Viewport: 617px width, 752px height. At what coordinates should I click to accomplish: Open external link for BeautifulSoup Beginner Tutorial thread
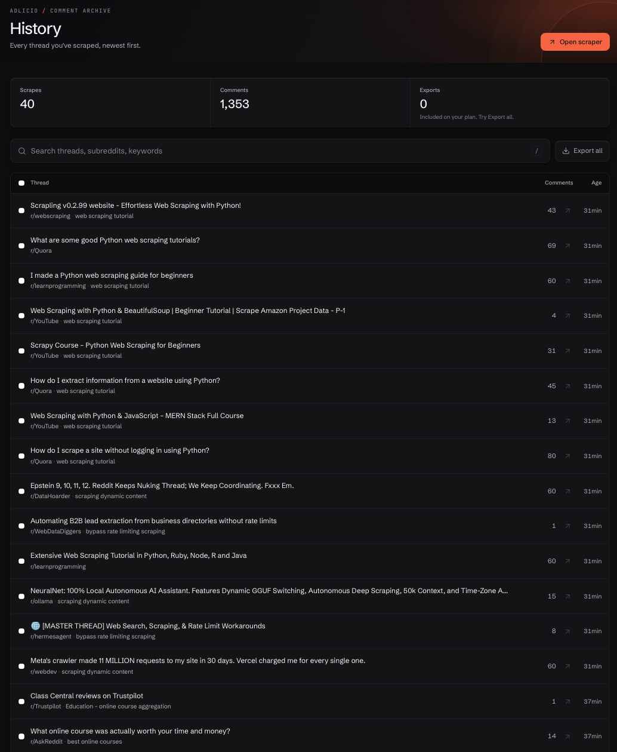pyautogui.click(x=567, y=315)
